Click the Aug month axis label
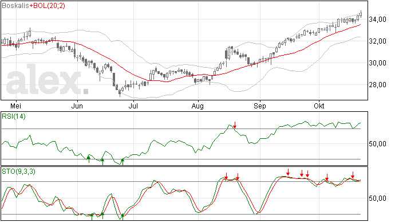 pos(197,106)
